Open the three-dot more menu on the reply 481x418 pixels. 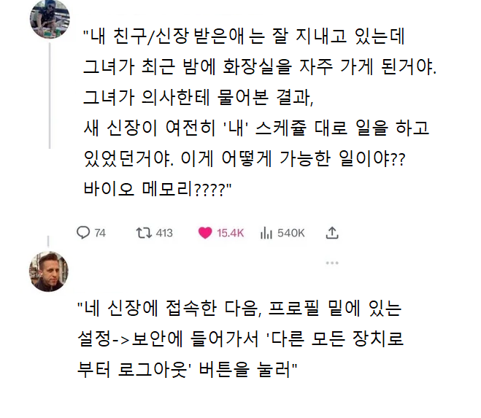coord(332,263)
